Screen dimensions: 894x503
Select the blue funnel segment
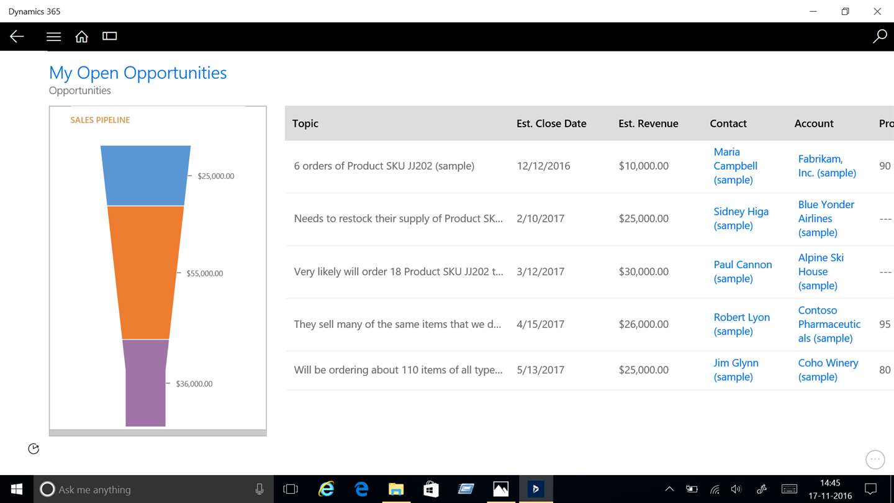(145, 175)
